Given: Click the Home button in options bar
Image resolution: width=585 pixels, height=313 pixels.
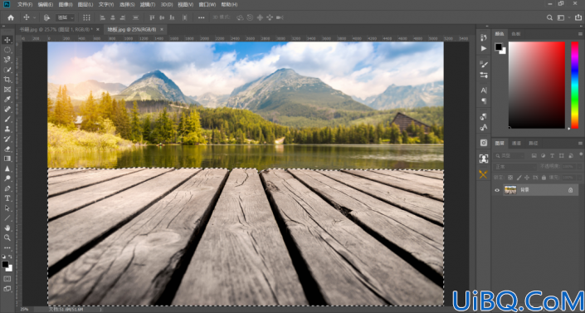Looking at the screenshot, I should (x=11, y=17).
